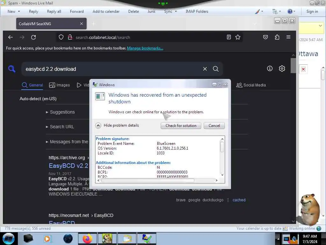The width and height of the screenshot is (326, 245).
Task: Toggle reader view icon in address bar
Action: [x=229, y=37]
